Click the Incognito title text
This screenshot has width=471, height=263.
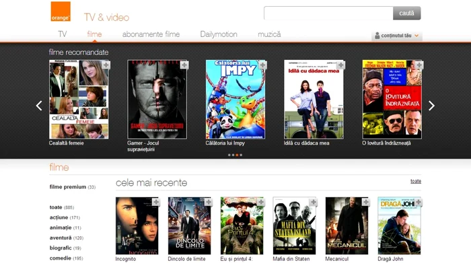[x=126, y=259]
